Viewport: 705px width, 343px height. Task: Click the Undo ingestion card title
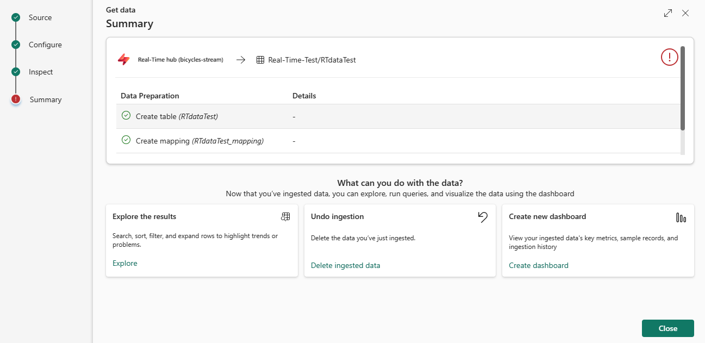[x=338, y=216]
